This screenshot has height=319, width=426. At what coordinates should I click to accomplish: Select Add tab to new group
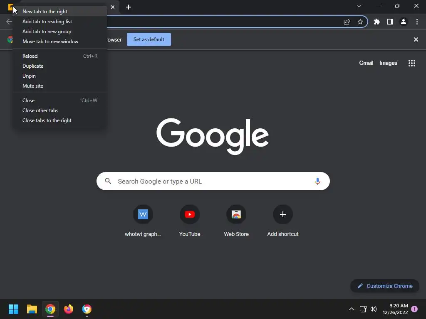pos(60,32)
